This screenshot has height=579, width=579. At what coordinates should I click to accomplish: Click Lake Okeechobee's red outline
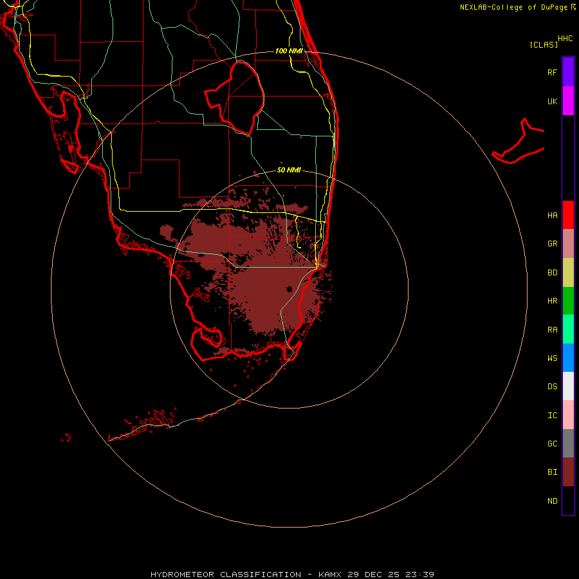point(234,98)
